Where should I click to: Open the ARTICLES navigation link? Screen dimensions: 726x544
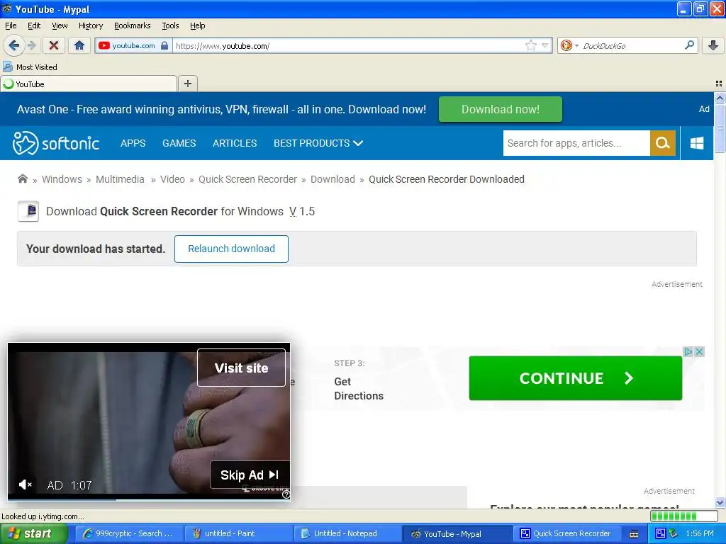234,143
